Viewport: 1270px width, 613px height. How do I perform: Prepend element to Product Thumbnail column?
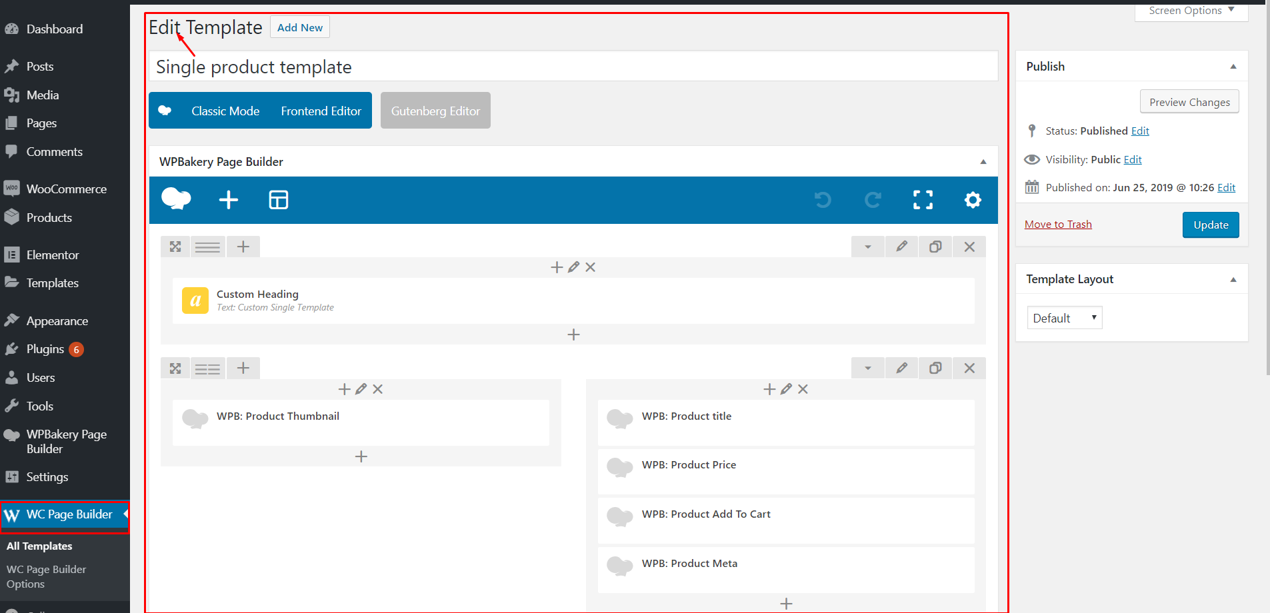coord(345,389)
